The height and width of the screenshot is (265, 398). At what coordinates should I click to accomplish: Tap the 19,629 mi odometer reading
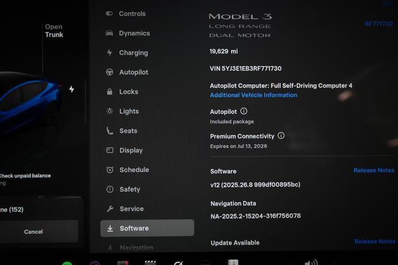[x=224, y=51]
